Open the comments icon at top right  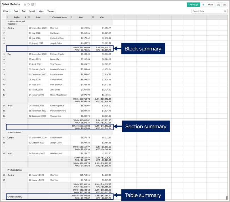(x=224, y=5)
